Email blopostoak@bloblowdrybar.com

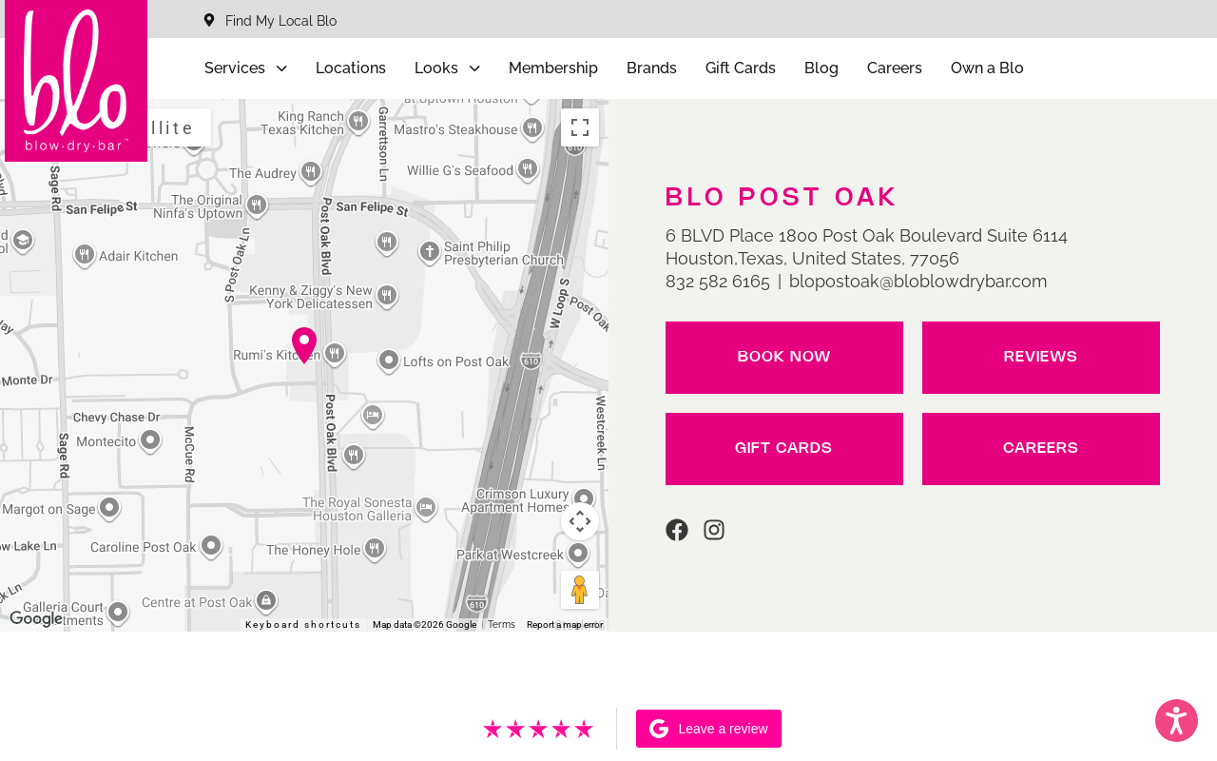(918, 282)
